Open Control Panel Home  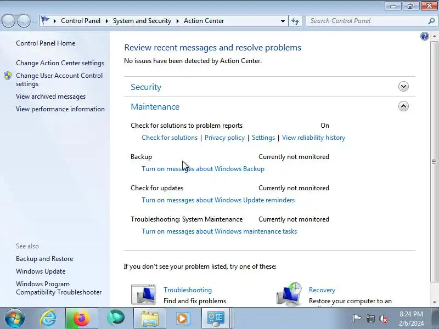[46, 43]
